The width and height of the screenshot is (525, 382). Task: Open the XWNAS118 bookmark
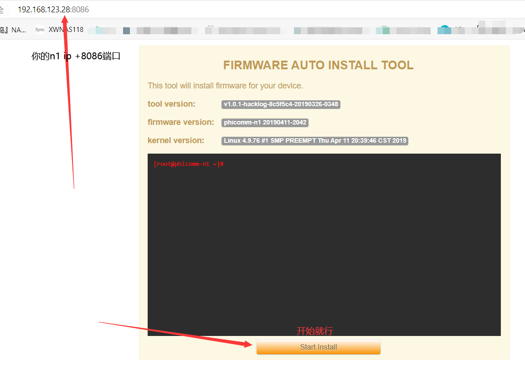pos(66,30)
